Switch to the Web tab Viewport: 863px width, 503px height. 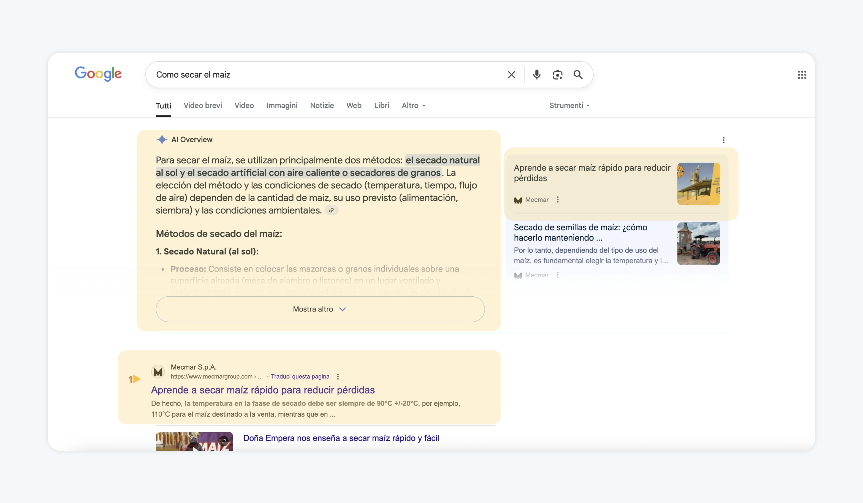click(x=354, y=105)
